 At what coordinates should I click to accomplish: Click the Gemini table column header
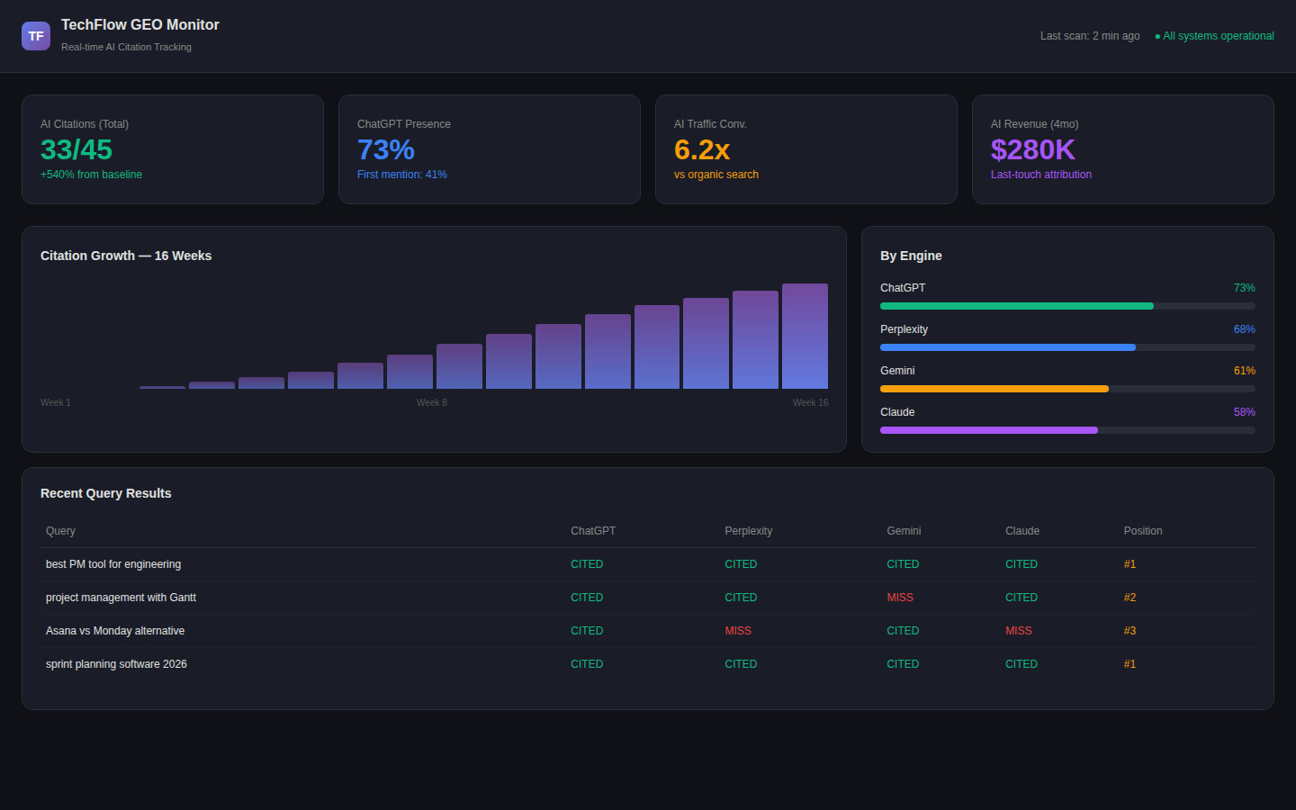click(904, 531)
